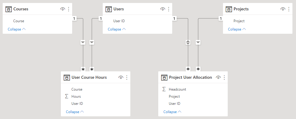Select the Course field in Courses table

(19, 21)
